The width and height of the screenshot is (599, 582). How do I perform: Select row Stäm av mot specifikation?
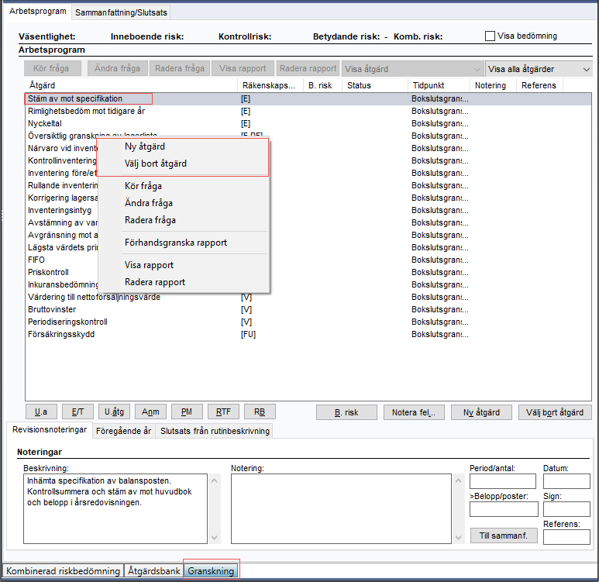(308, 99)
